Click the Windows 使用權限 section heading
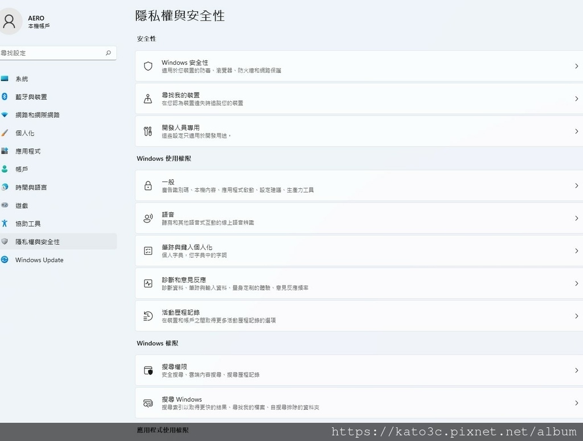The image size is (583, 441). pos(164,158)
